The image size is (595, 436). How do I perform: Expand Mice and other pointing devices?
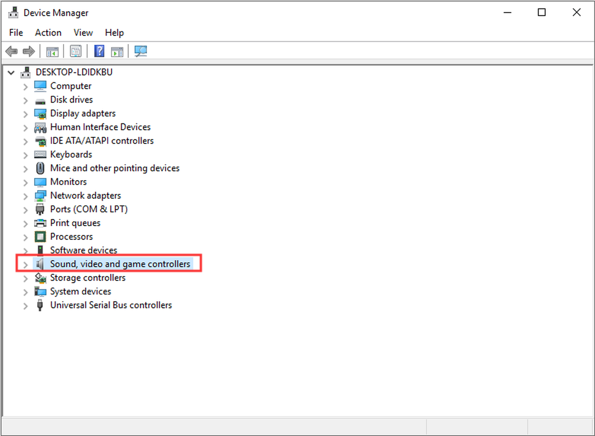tap(25, 169)
